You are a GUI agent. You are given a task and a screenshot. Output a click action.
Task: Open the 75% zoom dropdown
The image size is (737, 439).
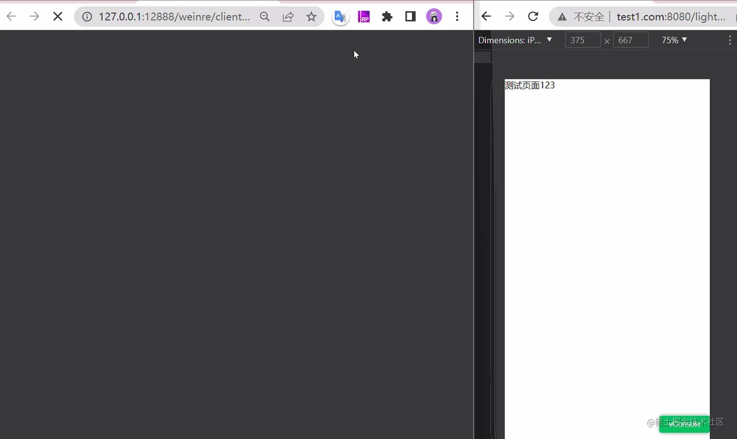(x=674, y=40)
